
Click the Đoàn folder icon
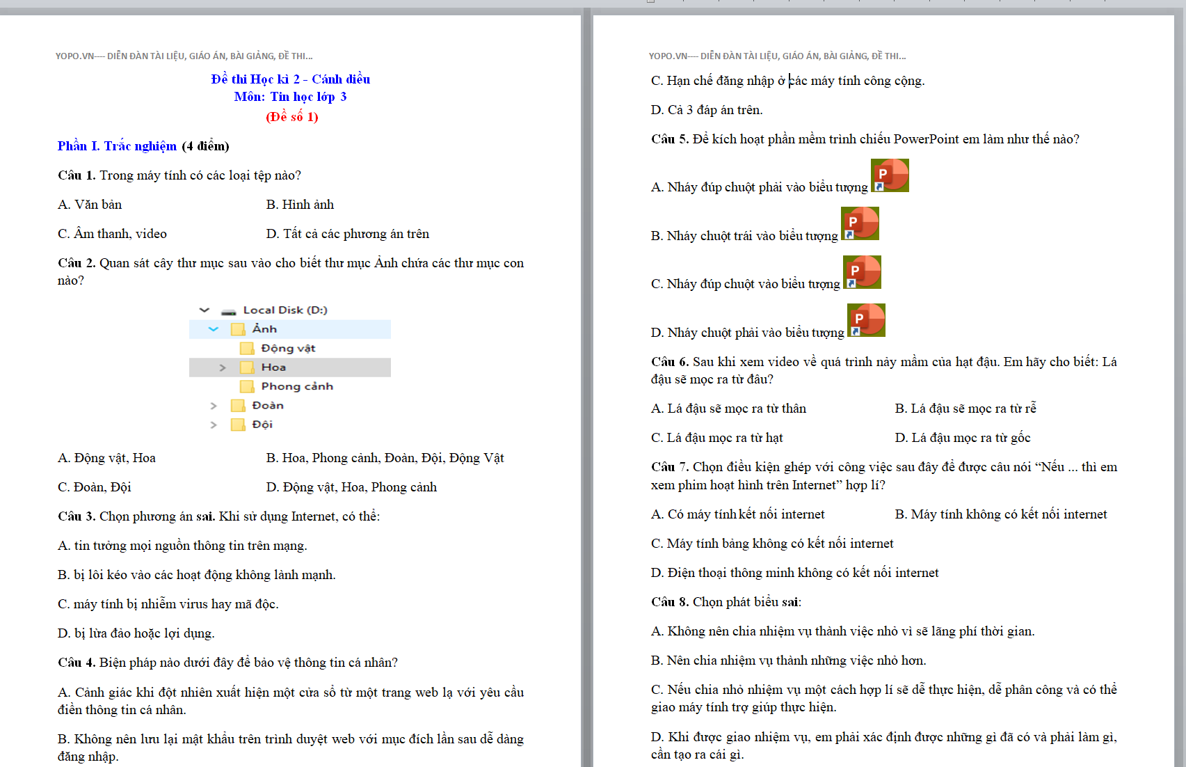tap(238, 406)
